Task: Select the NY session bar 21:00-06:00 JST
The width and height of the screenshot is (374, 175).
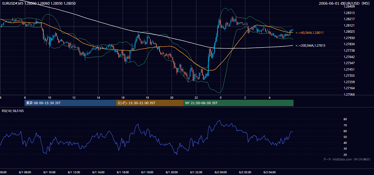Action: (x=239, y=103)
